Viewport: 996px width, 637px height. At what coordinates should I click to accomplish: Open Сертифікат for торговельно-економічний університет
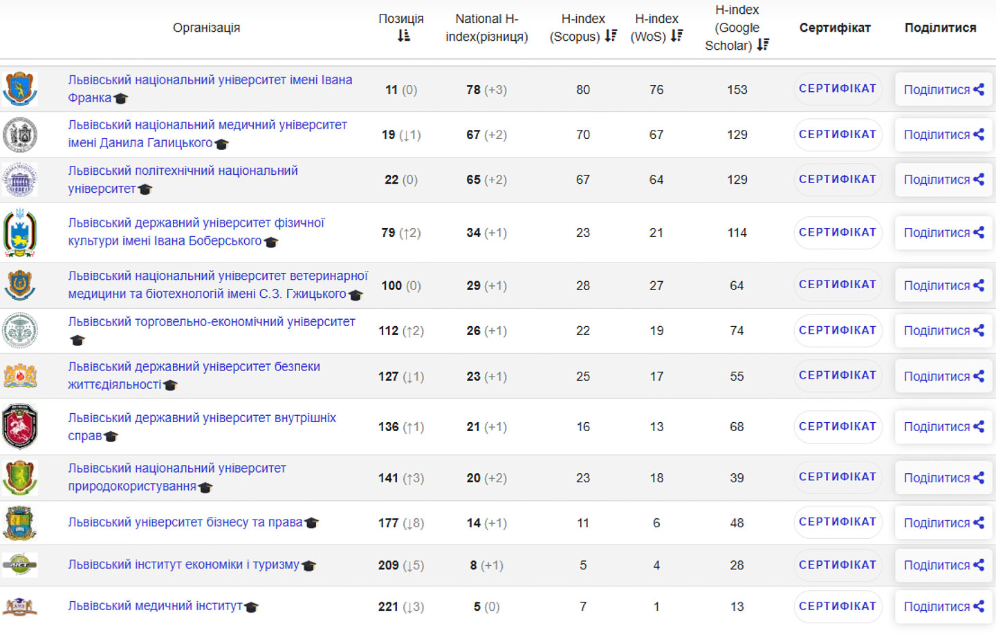[x=838, y=331]
